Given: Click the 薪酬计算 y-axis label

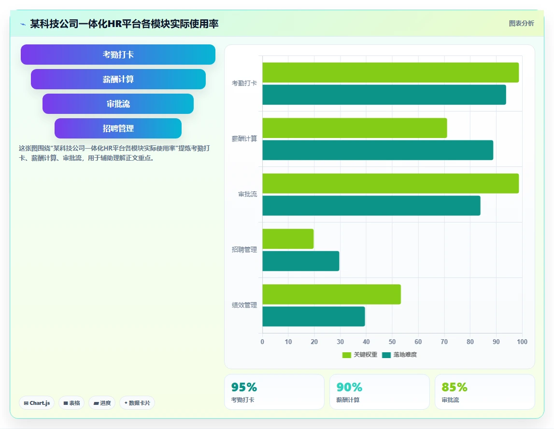Looking at the screenshot, I should (244, 139).
